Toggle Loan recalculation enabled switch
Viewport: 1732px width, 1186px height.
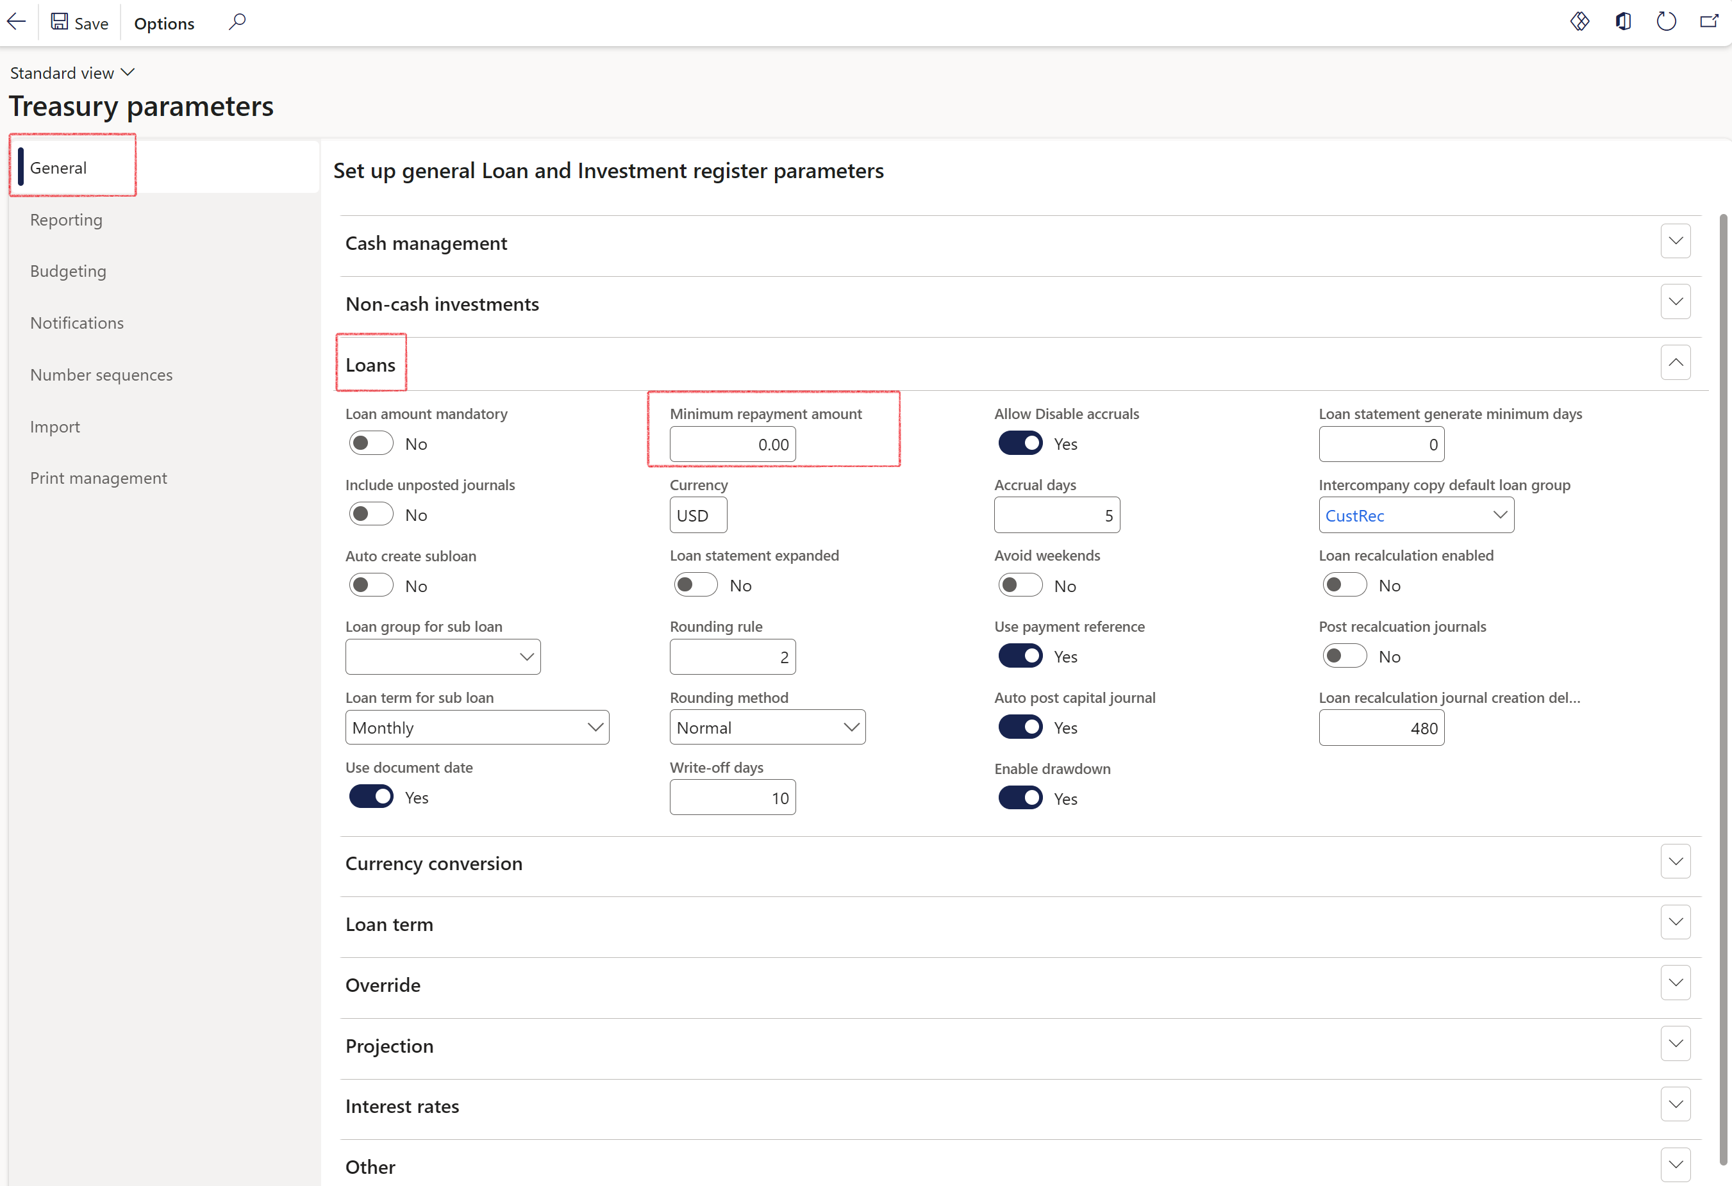1344,585
